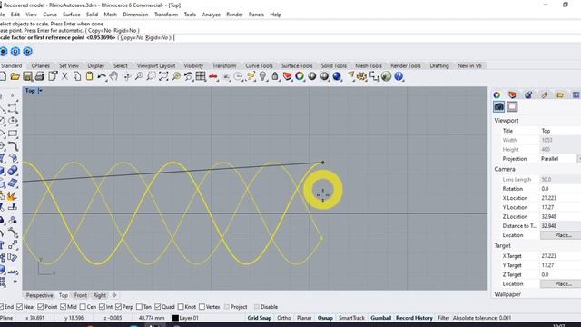Switch to the Perspective viewport tab
The height and width of the screenshot is (327, 581).
39,295
